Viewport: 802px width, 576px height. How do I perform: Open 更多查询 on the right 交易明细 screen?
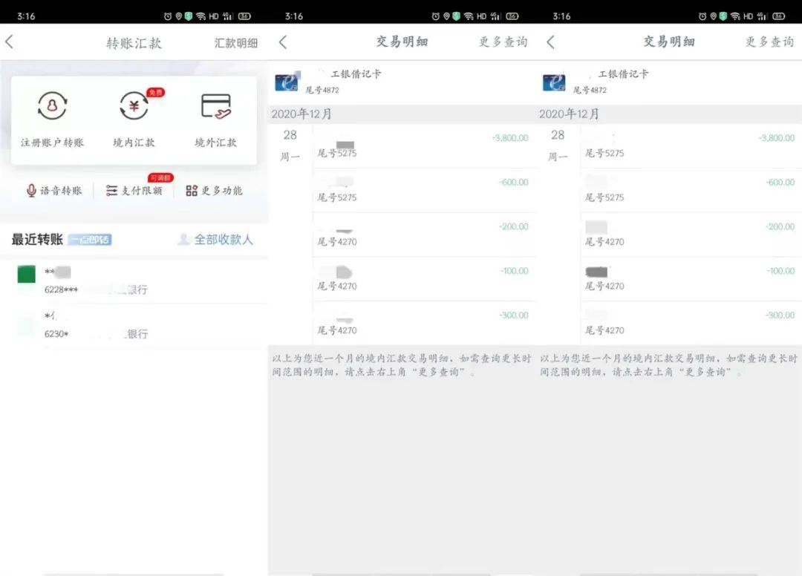tap(770, 42)
